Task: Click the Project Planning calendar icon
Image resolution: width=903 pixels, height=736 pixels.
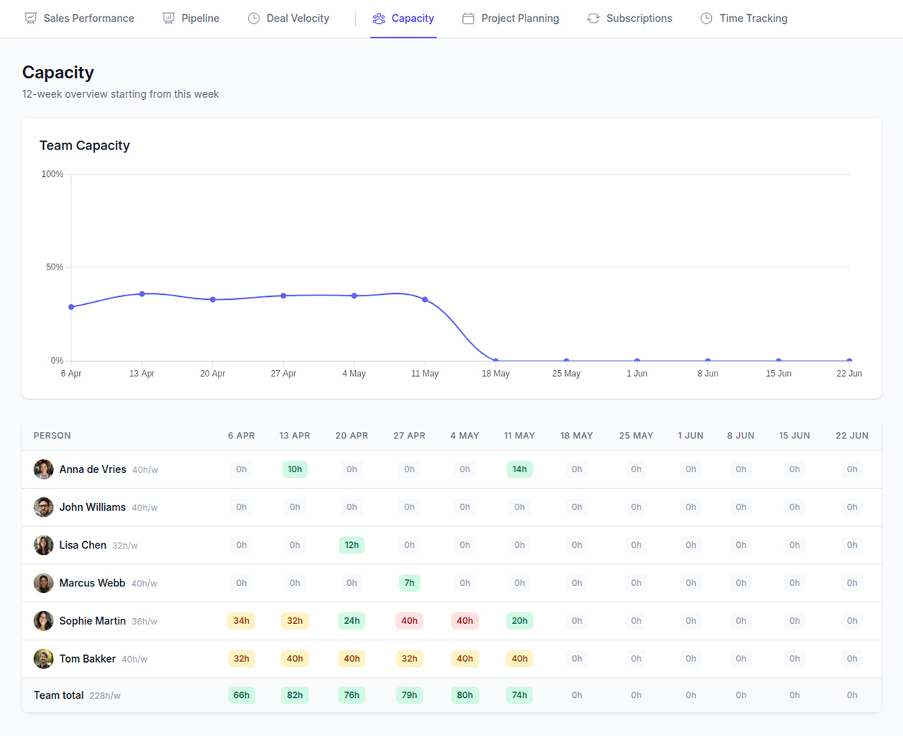Action: coord(468,19)
